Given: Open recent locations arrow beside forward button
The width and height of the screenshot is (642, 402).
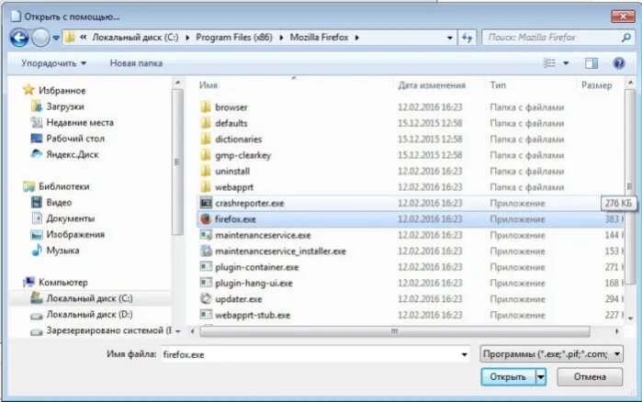Looking at the screenshot, I should pos(56,38).
